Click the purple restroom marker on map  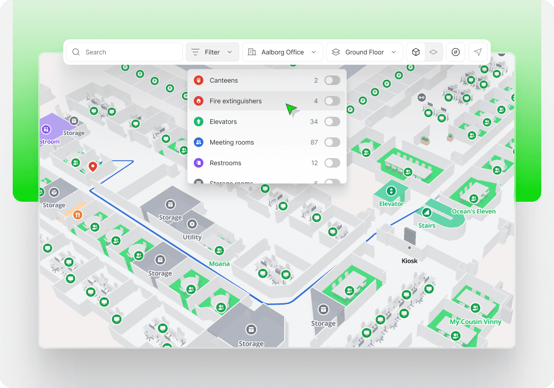pyautogui.click(x=46, y=129)
